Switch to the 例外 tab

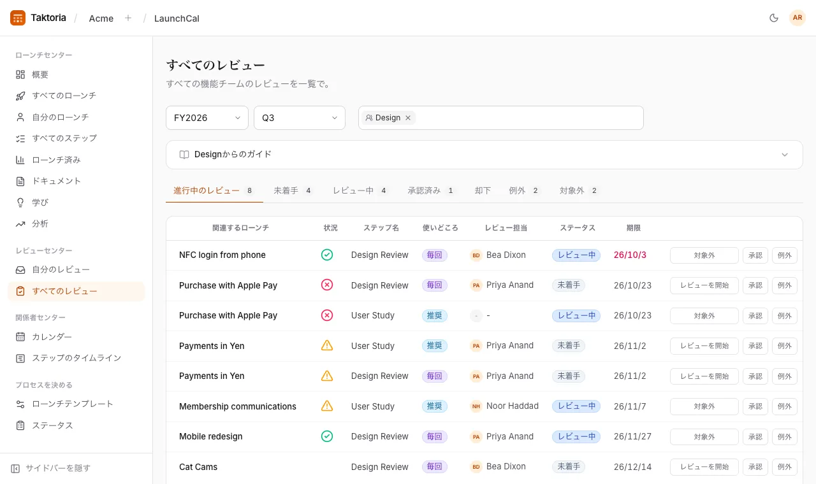524,190
